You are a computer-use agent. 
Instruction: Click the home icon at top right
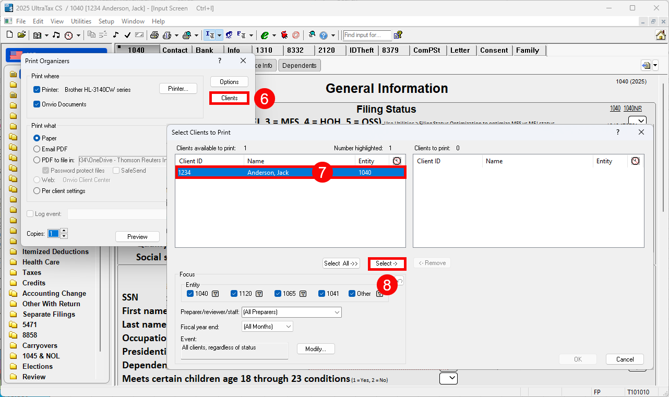661,35
